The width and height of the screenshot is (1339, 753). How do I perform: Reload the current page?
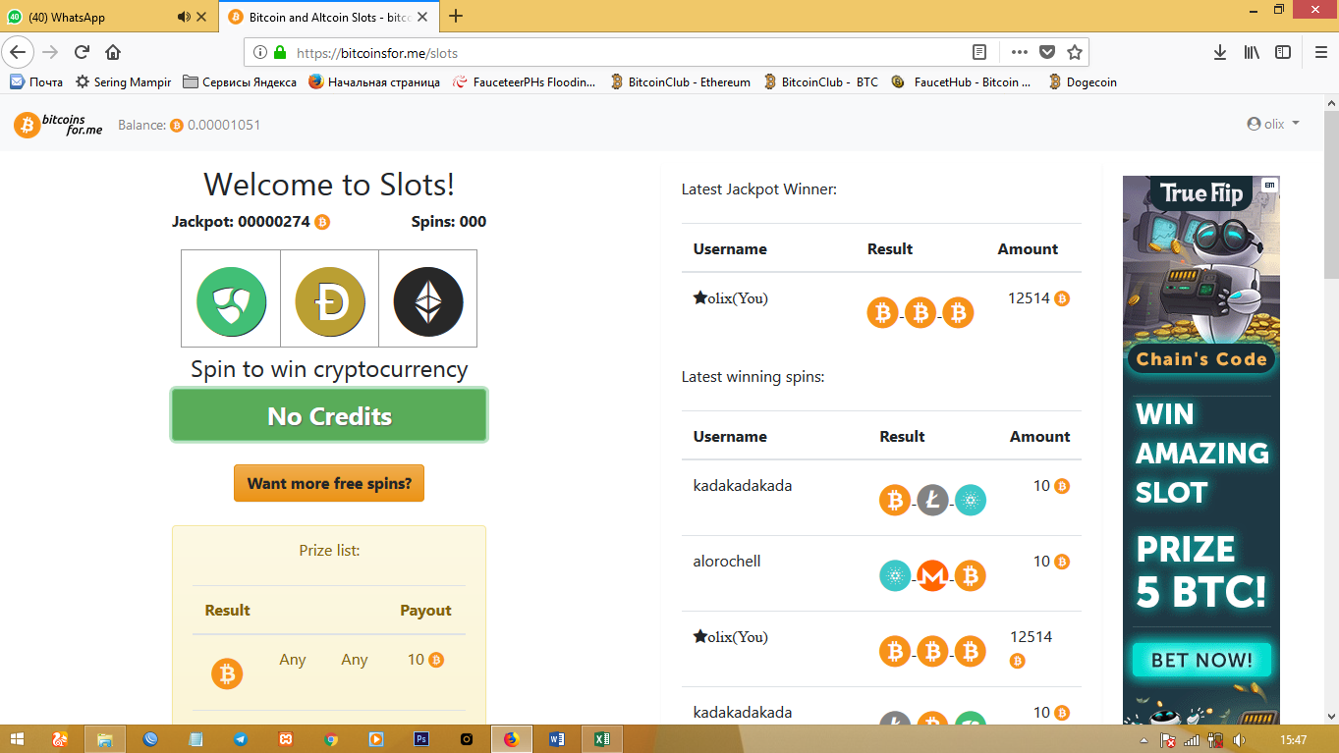[82, 52]
